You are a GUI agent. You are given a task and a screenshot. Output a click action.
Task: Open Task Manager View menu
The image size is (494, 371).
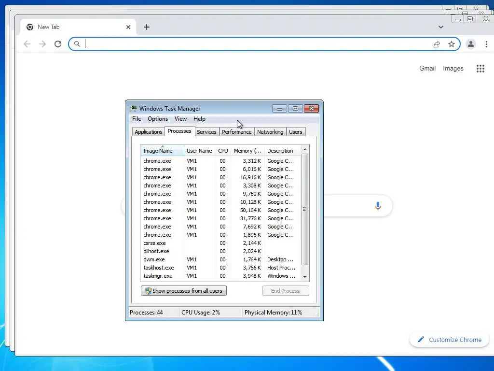[x=180, y=119]
